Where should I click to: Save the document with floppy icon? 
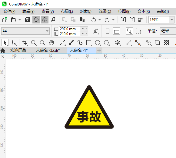tap(27, 20)
